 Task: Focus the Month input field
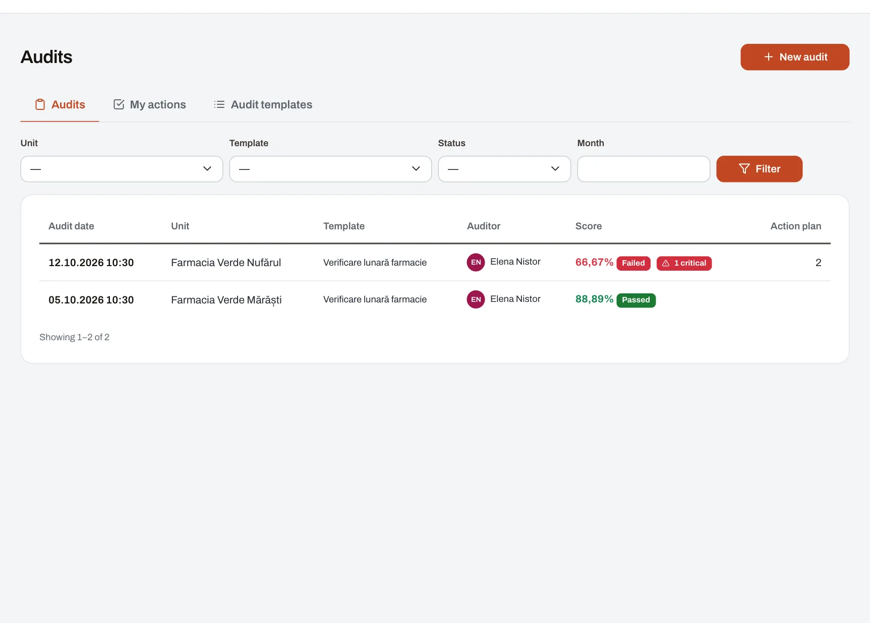click(x=644, y=169)
